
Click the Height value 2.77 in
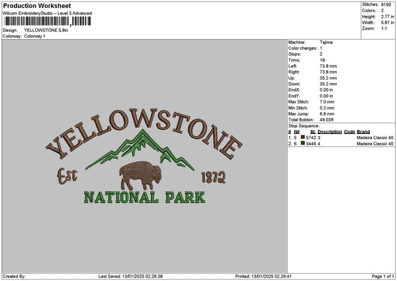(387, 17)
